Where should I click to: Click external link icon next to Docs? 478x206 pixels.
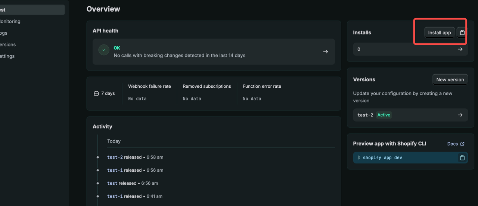pyautogui.click(x=462, y=144)
